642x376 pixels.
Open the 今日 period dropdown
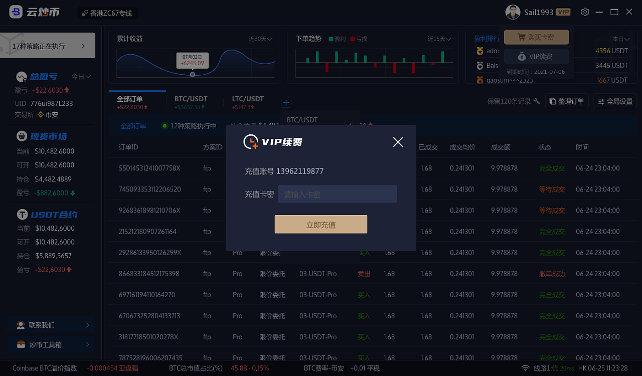(81, 77)
